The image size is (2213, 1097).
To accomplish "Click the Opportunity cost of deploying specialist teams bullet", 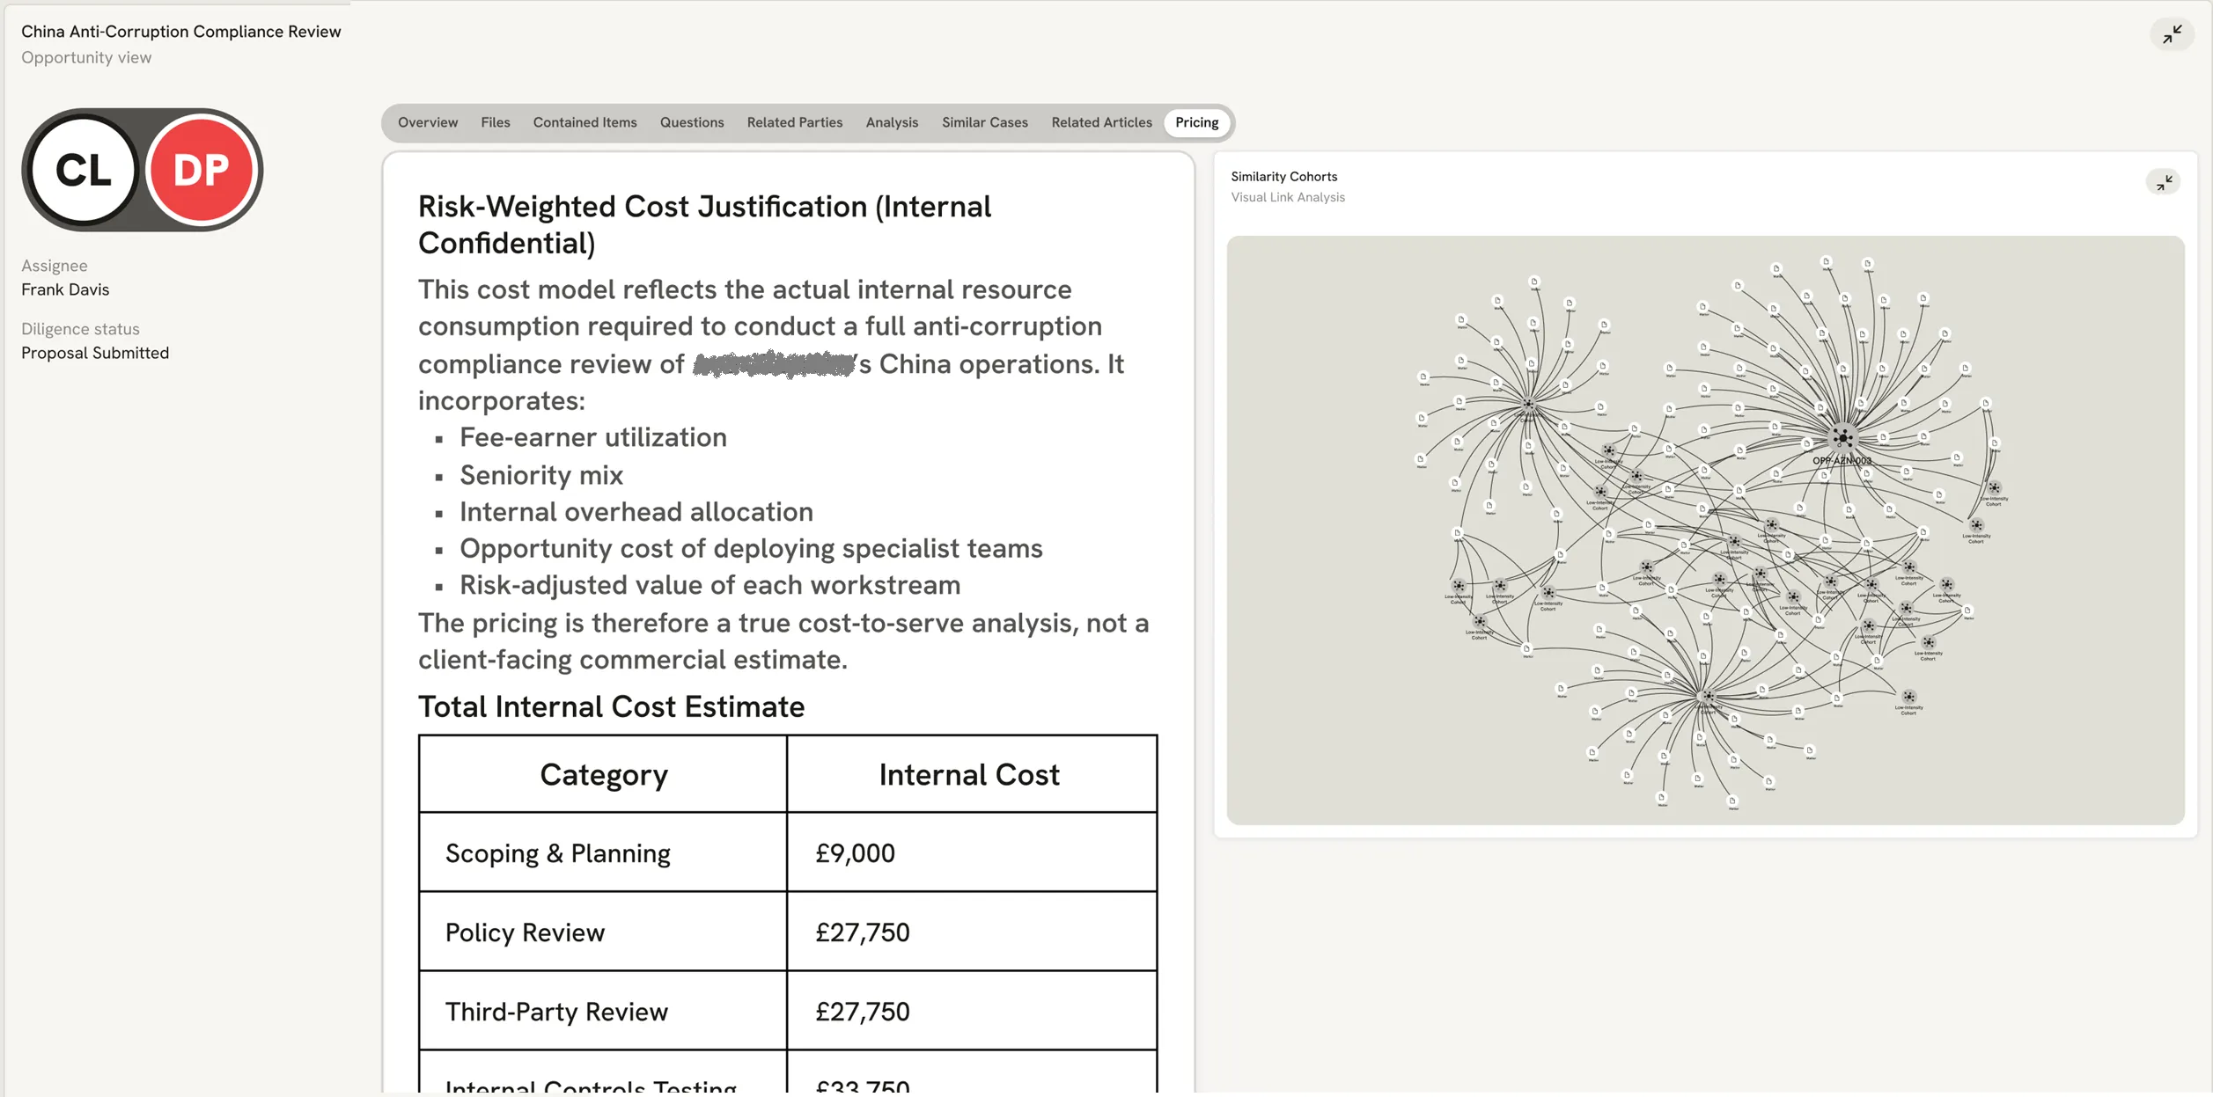I will click(x=751, y=549).
